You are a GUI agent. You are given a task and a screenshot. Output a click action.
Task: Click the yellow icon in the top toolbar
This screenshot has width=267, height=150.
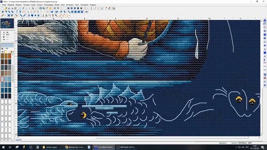50,8
